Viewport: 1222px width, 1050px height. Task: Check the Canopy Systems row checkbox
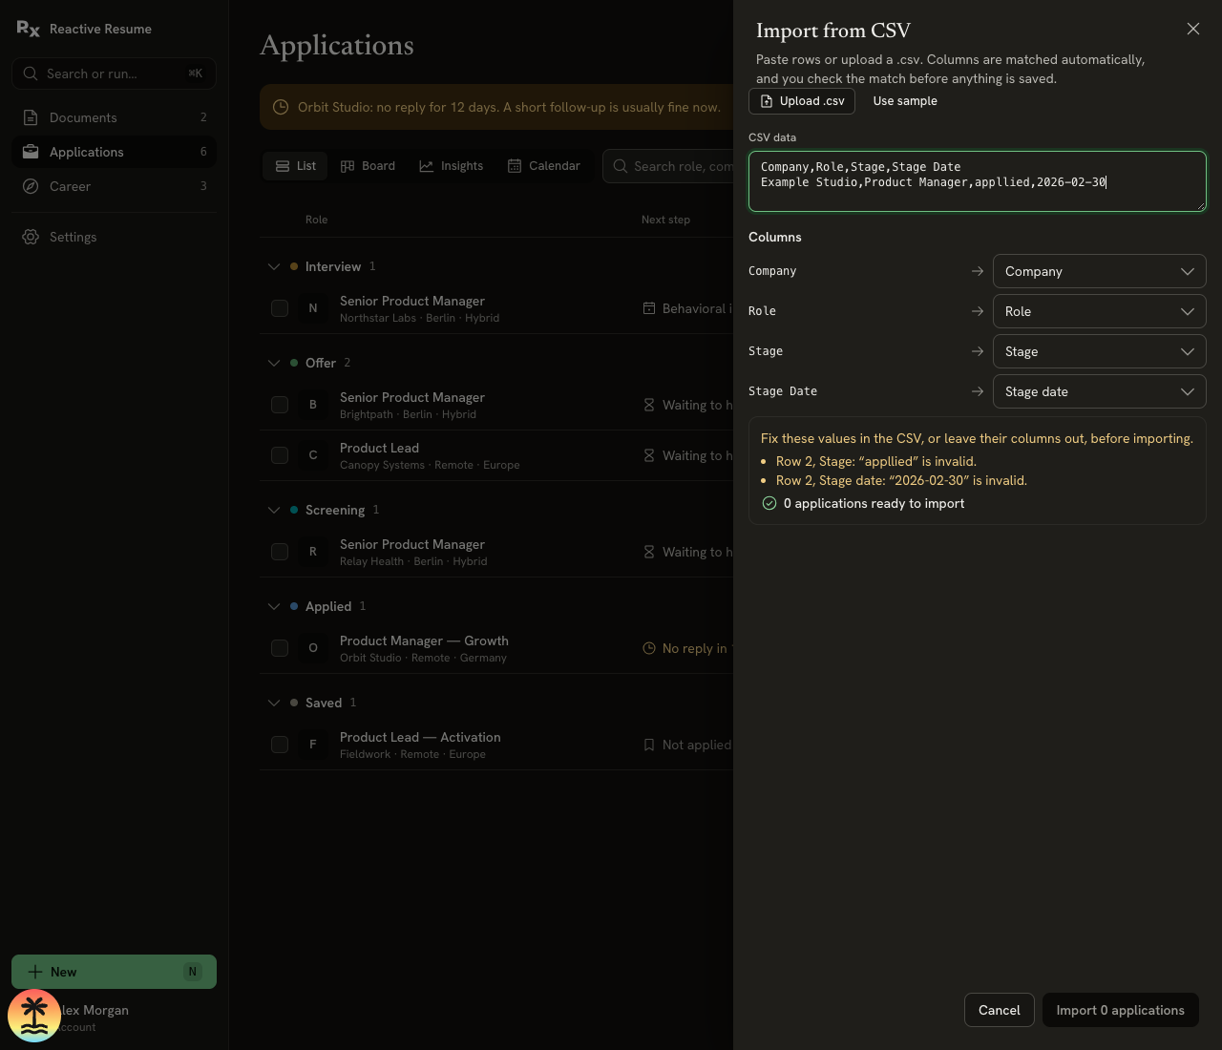coord(280,455)
